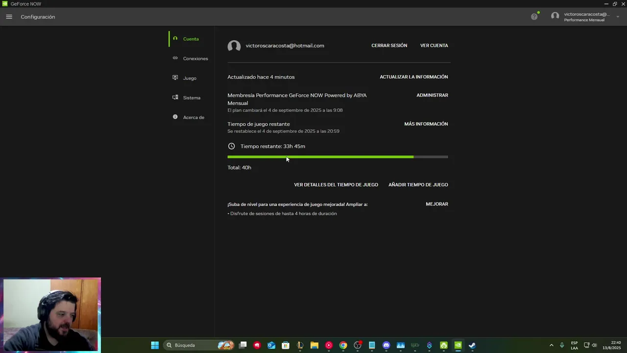Open VER DETALLES DEL TIEMPO DE JUEGO

[336, 185]
